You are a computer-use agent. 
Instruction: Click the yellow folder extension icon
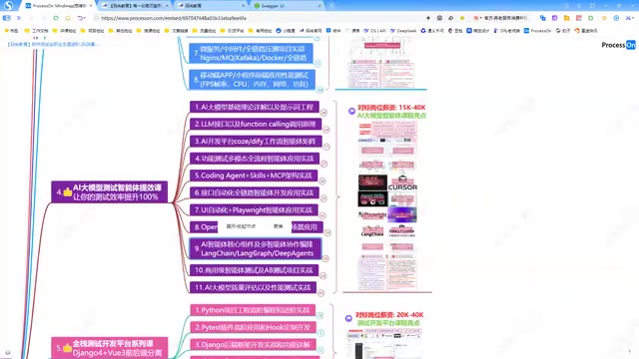tap(566, 18)
